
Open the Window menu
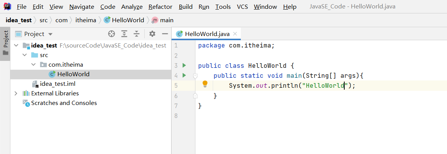pyautogui.click(x=265, y=7)
